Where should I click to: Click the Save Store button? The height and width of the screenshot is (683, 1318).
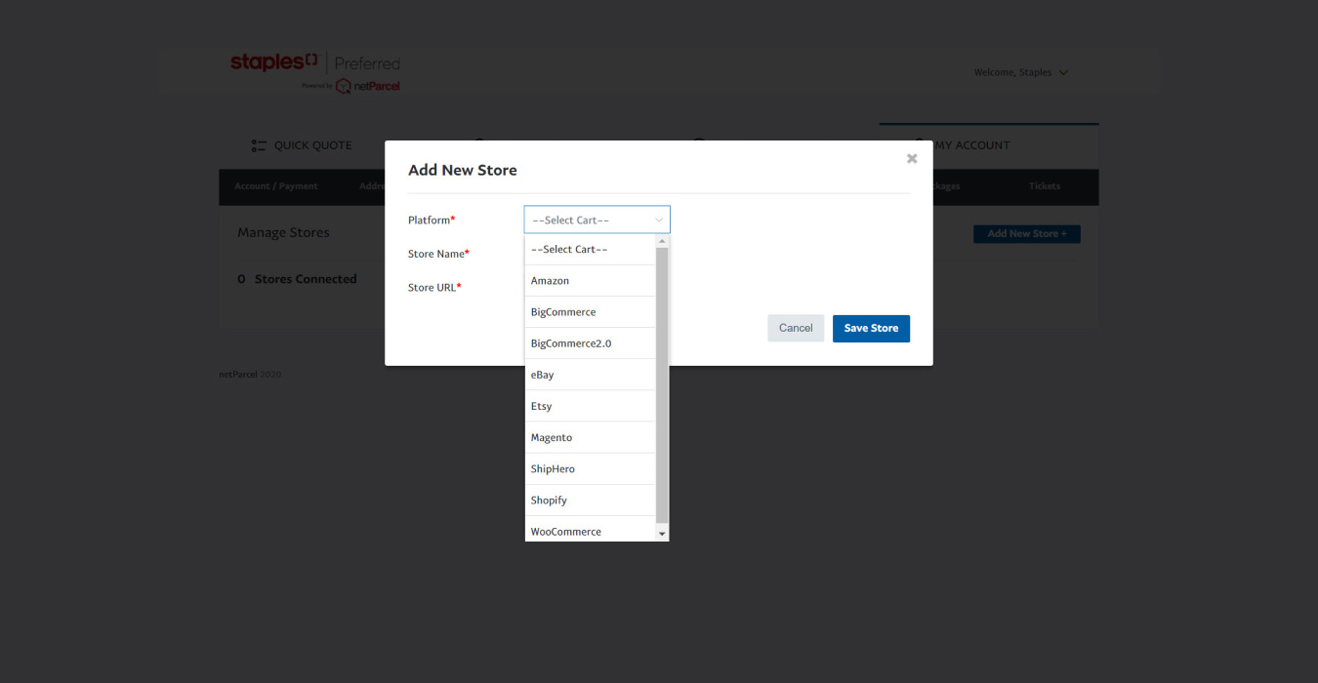click(871, 328)
